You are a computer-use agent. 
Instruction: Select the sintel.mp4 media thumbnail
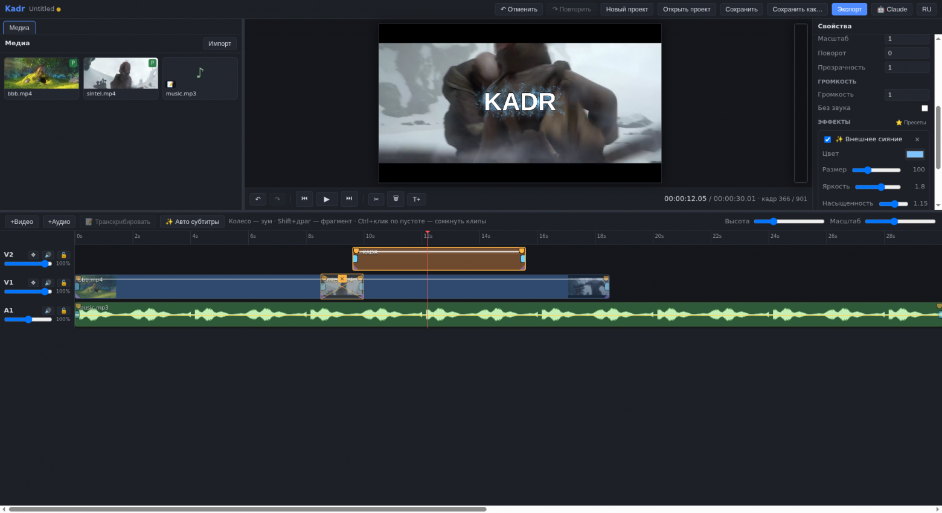coord(121,78)
